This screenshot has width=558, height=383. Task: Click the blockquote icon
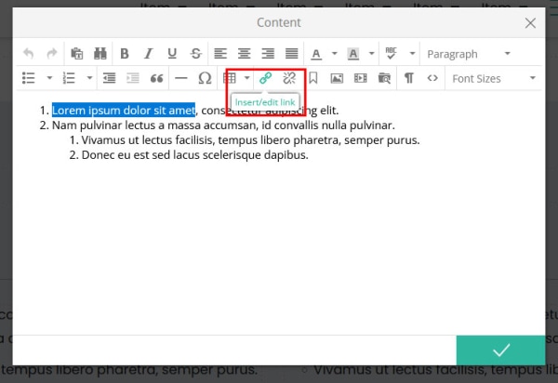click(x=156, y=78)
